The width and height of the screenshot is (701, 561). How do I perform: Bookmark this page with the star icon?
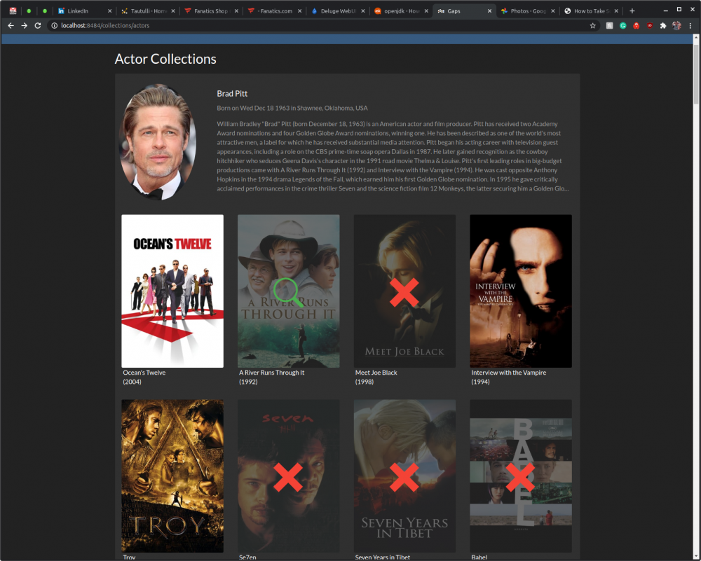593,25
